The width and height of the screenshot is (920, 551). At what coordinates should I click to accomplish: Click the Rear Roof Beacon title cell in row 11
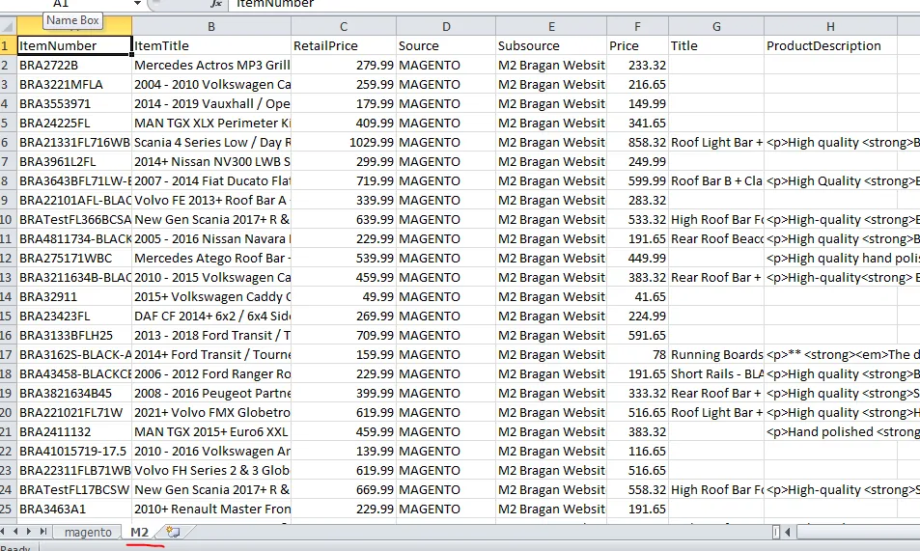click(716, 238)
